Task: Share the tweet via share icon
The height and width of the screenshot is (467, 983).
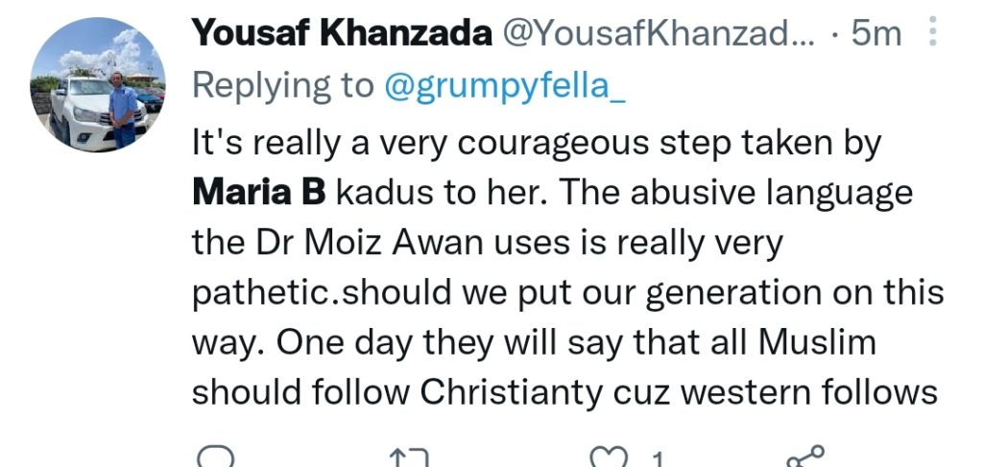Action: 805,458
